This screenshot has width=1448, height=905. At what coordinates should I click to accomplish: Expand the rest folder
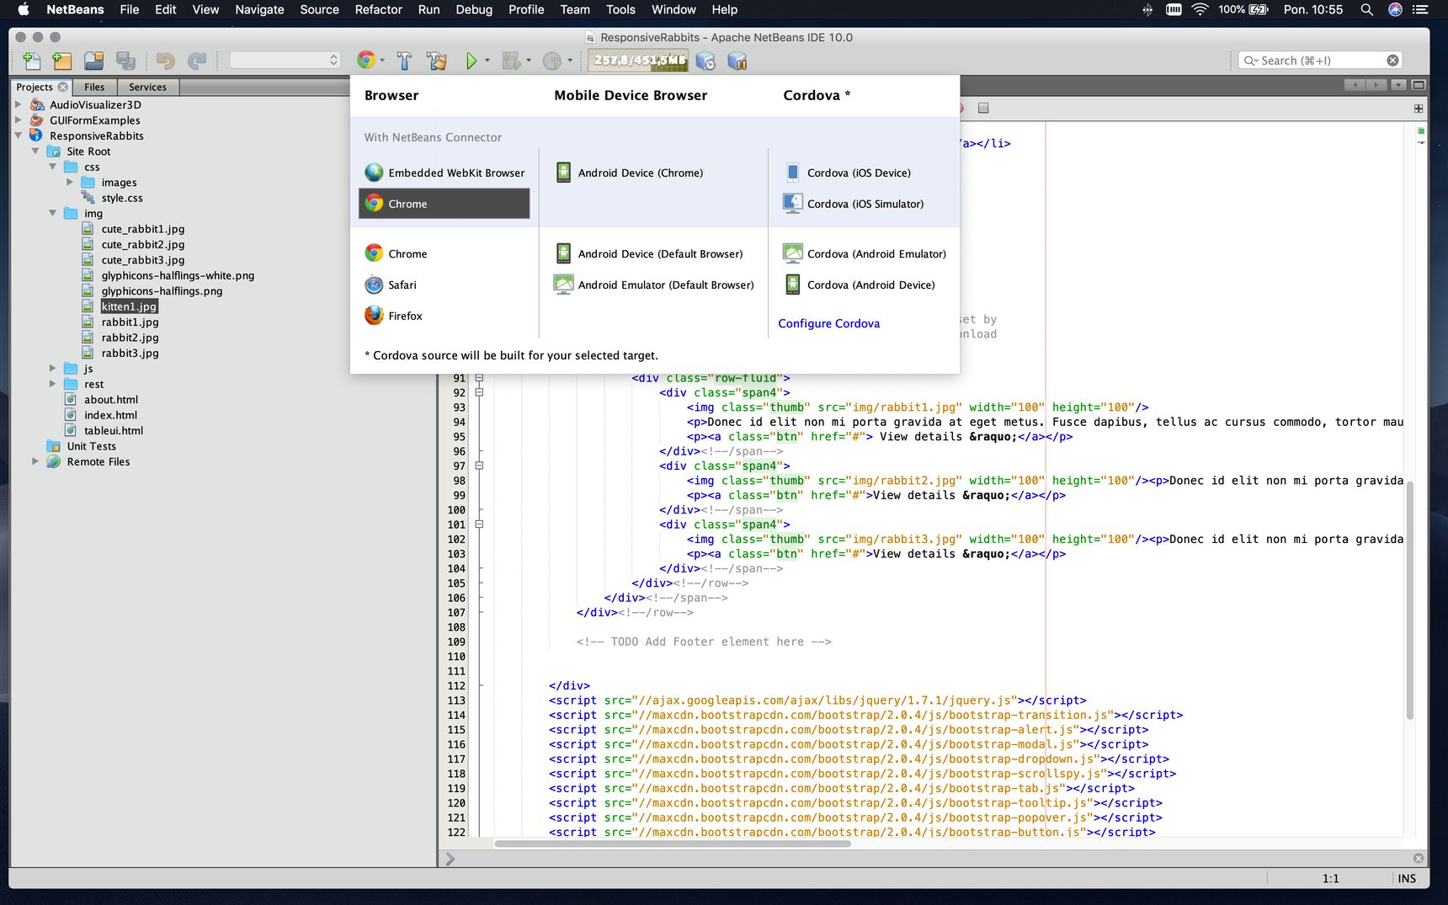pos(52,384)
